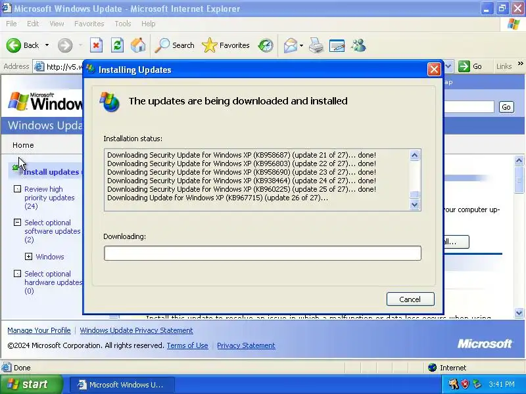Viewport: 526px width, 394px height.
Task: Click the leftmost system tray icon
Action: pyautogui.click(x=454, y=384)
